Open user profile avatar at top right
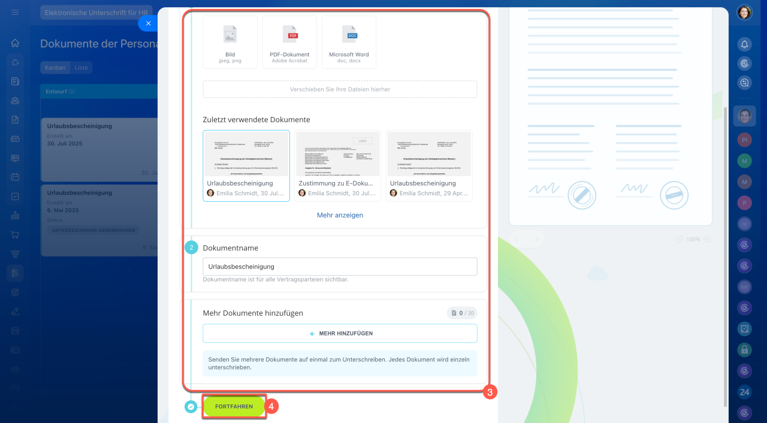The image size is (767, 423). 744,13
